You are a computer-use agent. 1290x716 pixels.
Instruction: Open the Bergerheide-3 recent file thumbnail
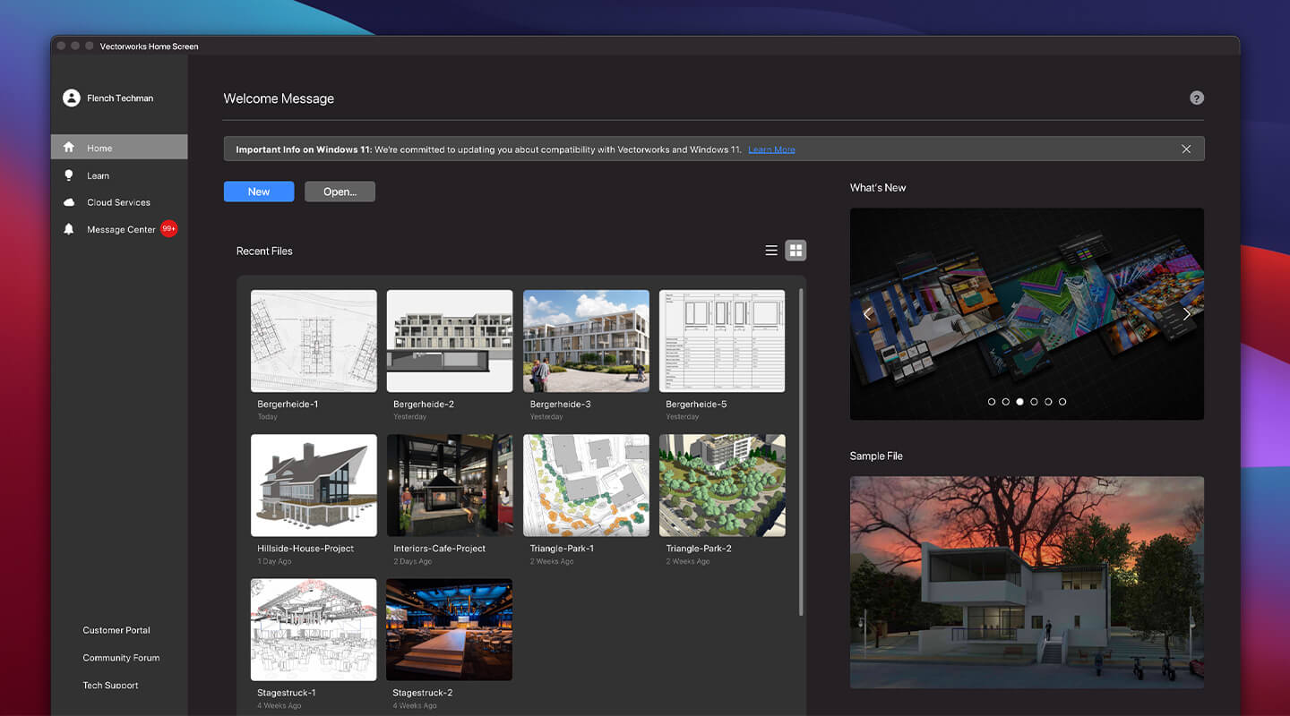[586, 341]
